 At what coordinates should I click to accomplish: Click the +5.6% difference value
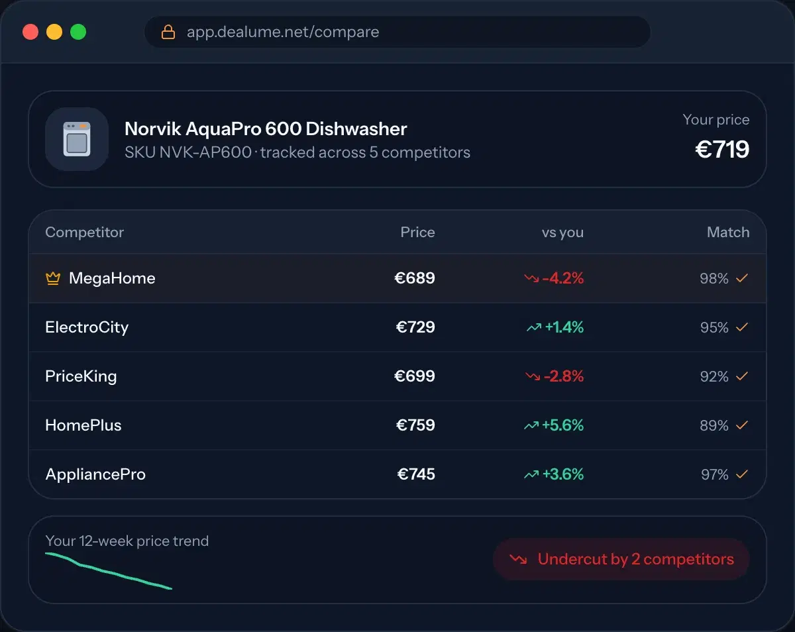[563, 425]
